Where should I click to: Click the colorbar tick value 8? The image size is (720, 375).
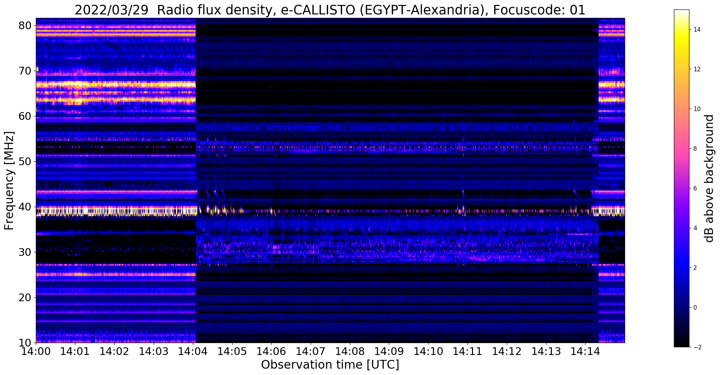pos(695,149)
